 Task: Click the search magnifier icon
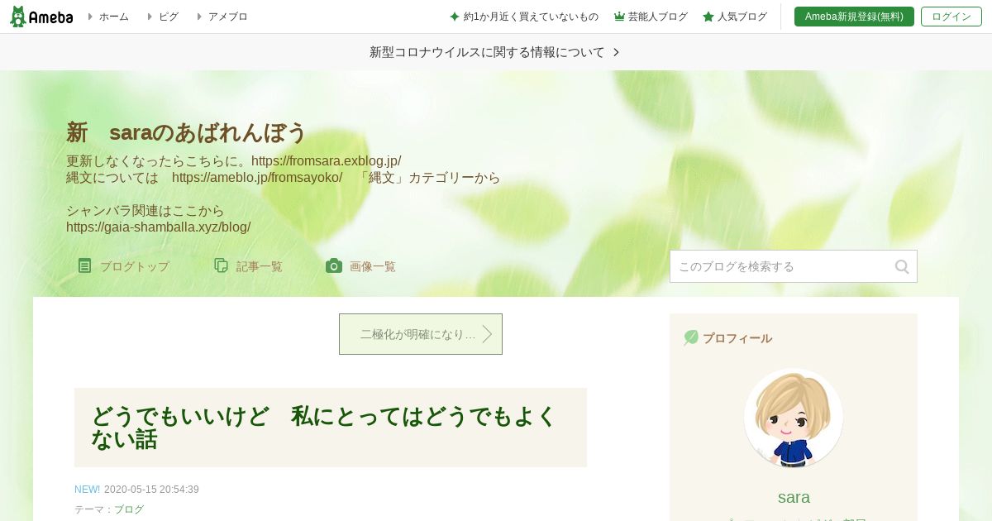(x=902, y=266)
